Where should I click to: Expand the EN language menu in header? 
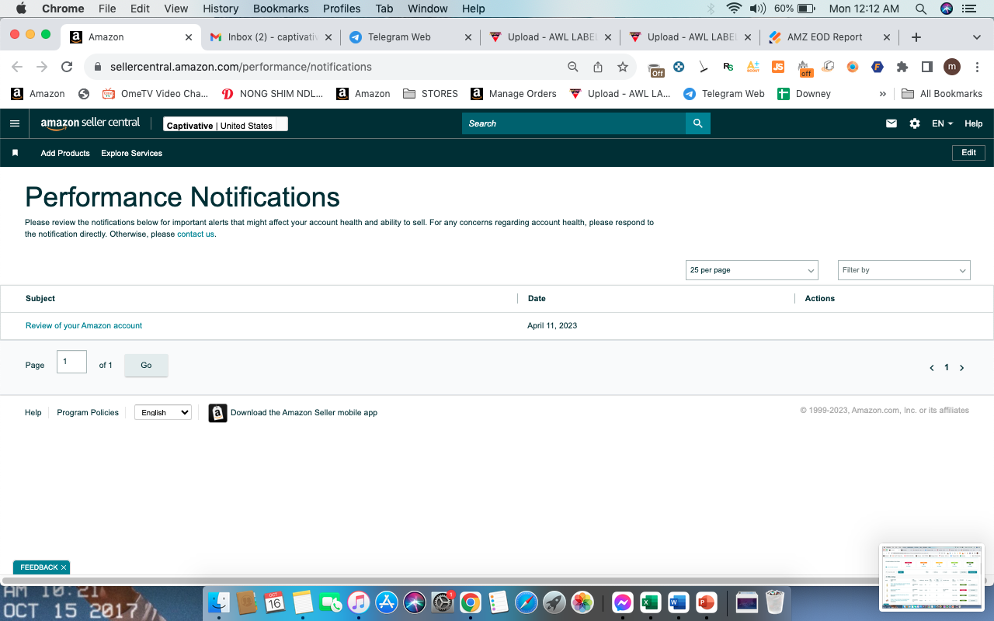(x=943, y=123)
